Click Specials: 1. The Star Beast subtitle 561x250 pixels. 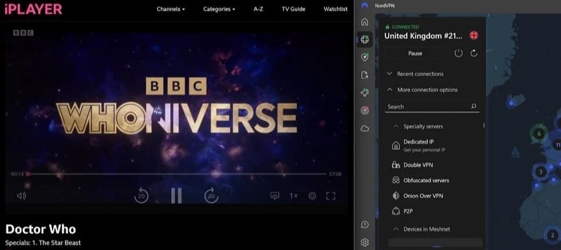coord(43,243)
